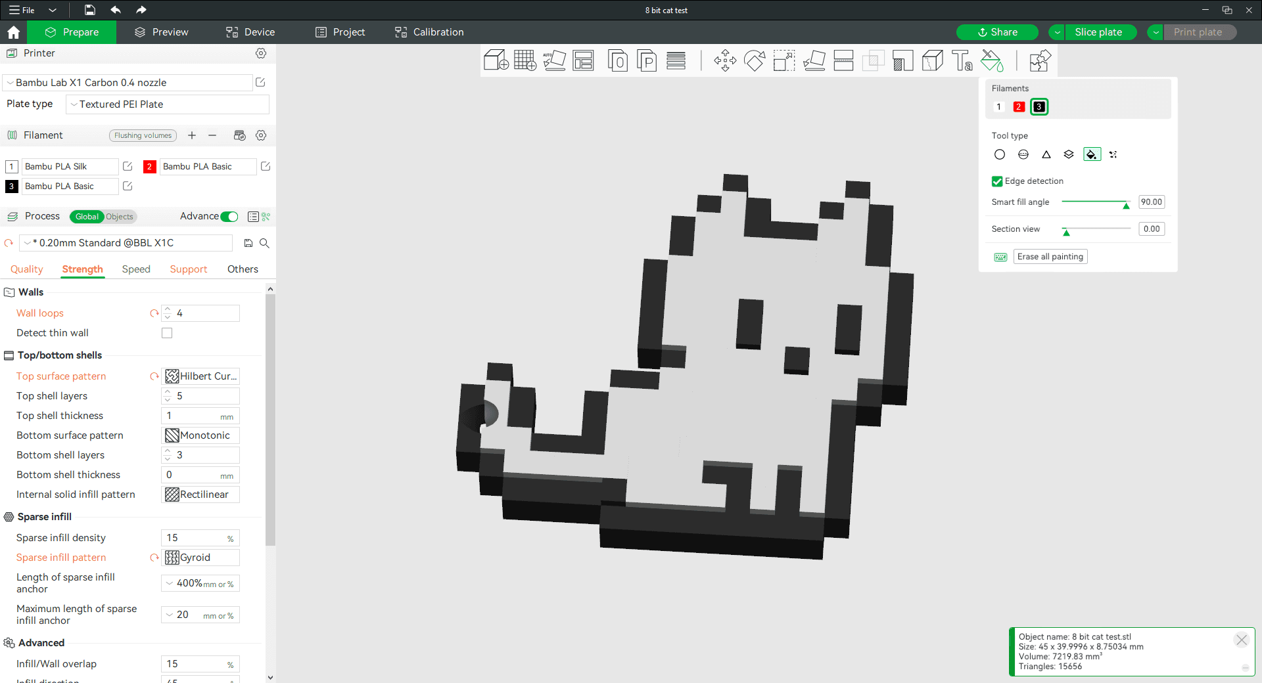1262x683 pixels.
Task: Switch to the Preview tab
Action: click(162, 32)
